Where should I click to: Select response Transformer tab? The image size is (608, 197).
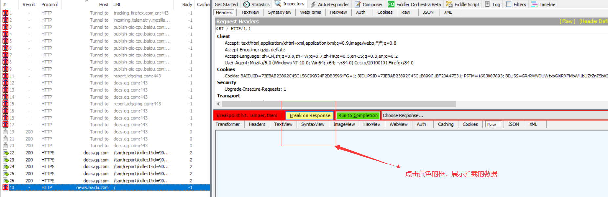[228, 124]
